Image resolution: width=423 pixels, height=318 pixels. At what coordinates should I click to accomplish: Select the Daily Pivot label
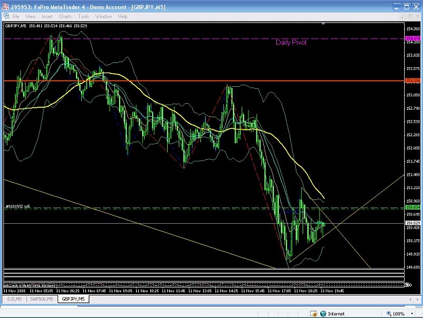pyautogui.click(x=291, y=43)
